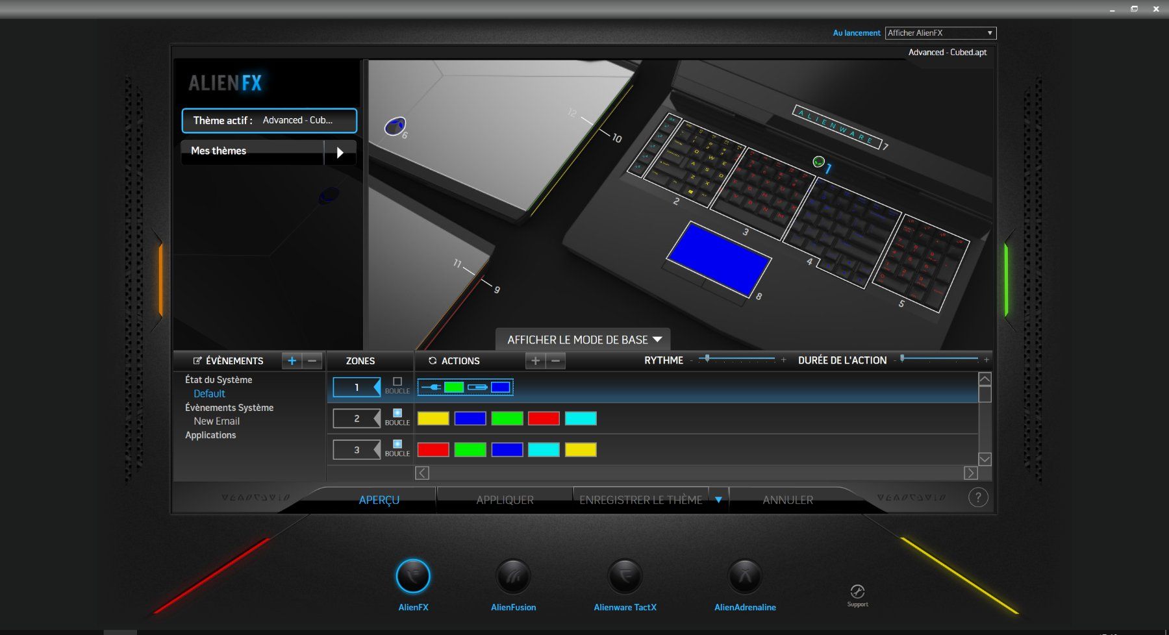Click the Aperçu preview button
This screenshot has width=1169, height=635.
pyautogui.click(x=379, y=500)
